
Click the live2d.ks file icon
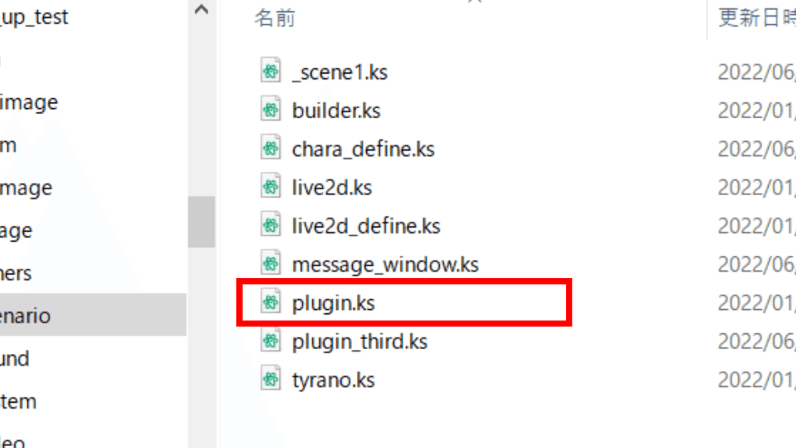coord(269,187)
